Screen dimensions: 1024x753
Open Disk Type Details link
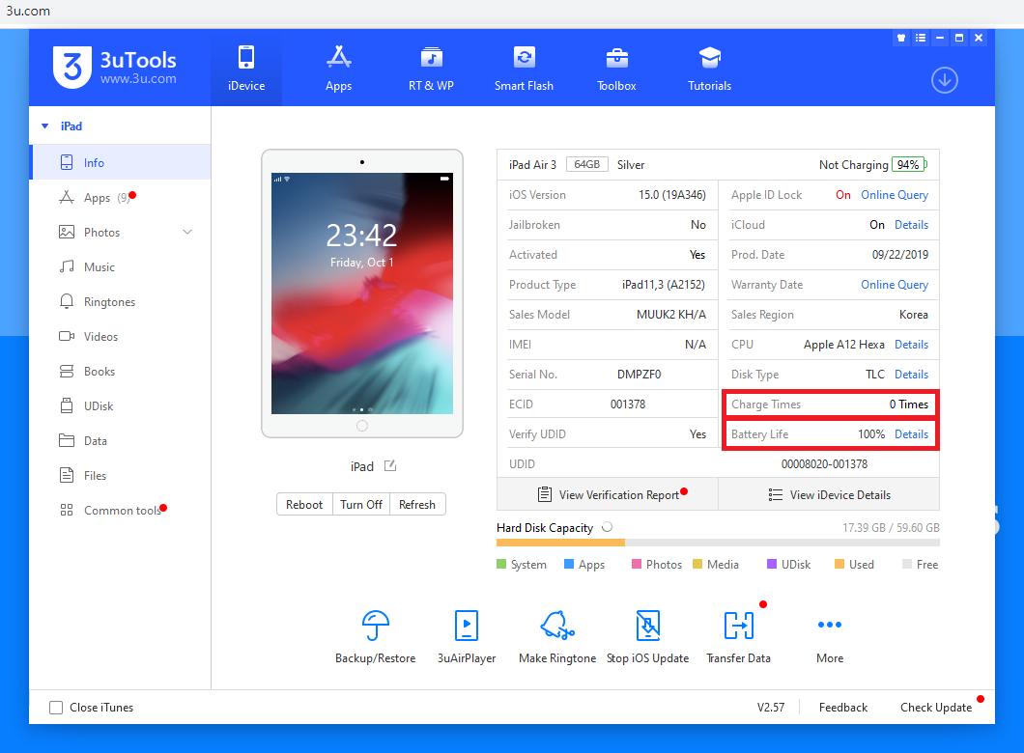click(911, 375)
